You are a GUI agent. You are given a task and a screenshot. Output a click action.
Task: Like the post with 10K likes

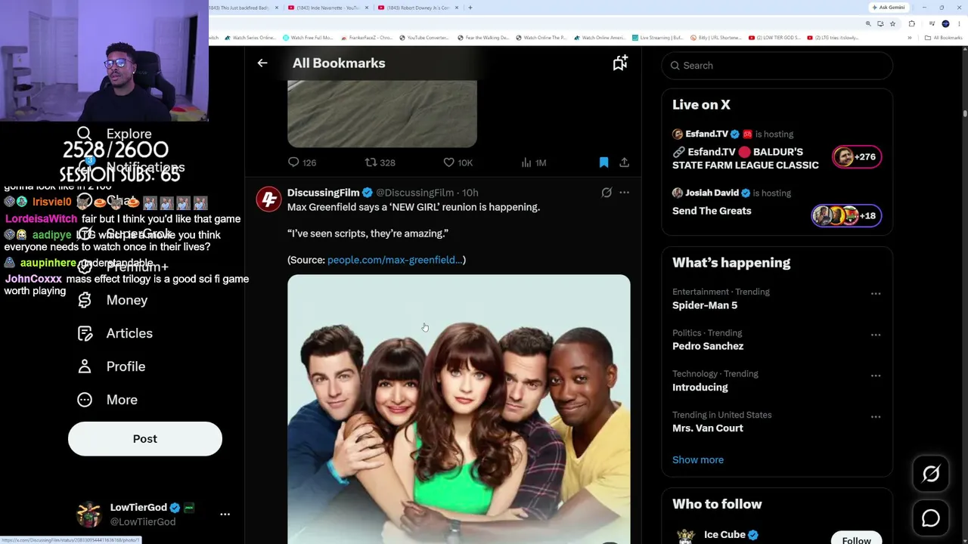[458, 162]
